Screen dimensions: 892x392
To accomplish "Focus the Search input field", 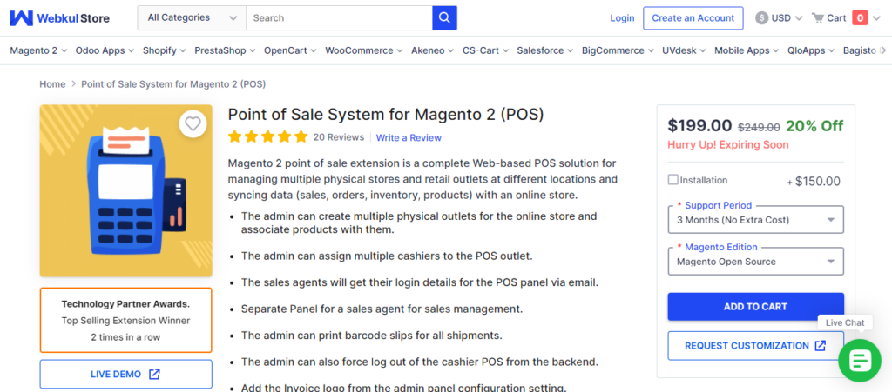I will (339, 17).
